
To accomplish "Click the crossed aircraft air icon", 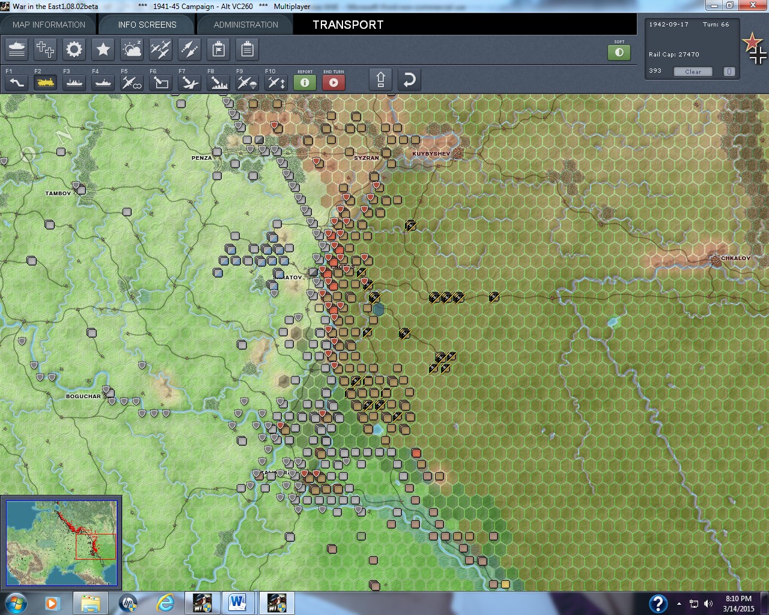I will click(x=161, y=49).
